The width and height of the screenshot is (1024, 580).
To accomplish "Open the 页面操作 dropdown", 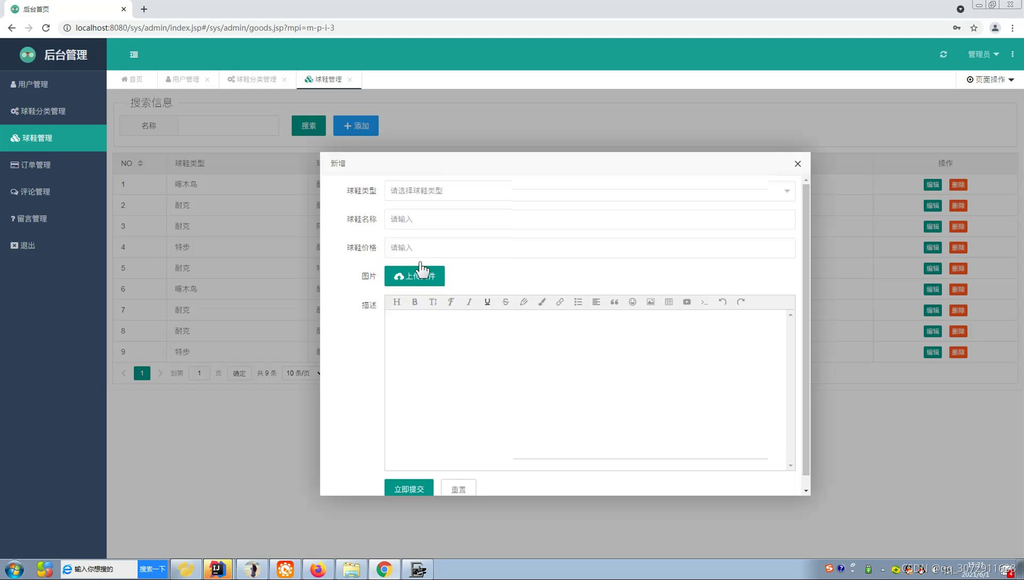I will click(990, 79).
